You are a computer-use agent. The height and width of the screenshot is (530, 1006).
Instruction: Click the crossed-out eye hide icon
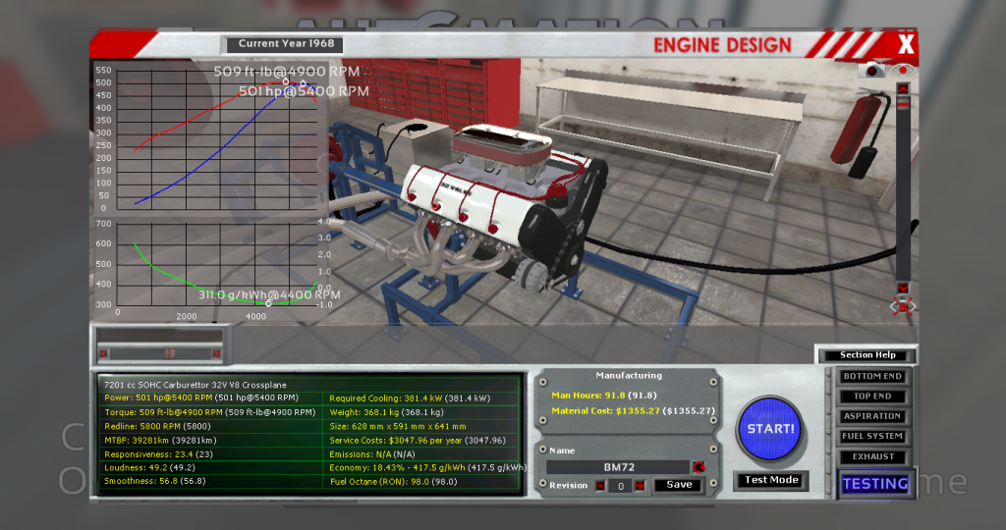903,306
